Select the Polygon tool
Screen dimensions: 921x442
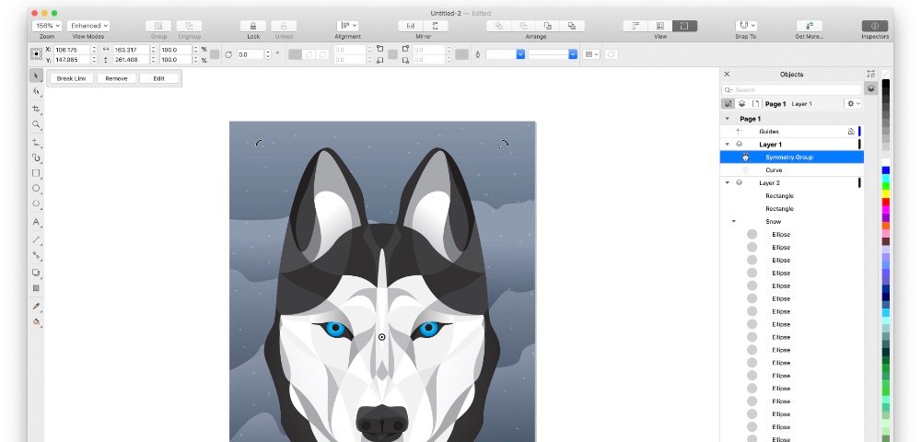tap(37, 204)
